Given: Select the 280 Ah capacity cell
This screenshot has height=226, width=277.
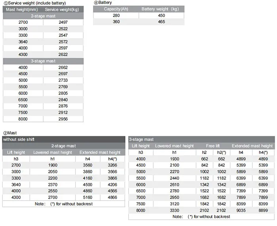Looking at the screenshot, I should pyautogui.click(x=115, y=16).
